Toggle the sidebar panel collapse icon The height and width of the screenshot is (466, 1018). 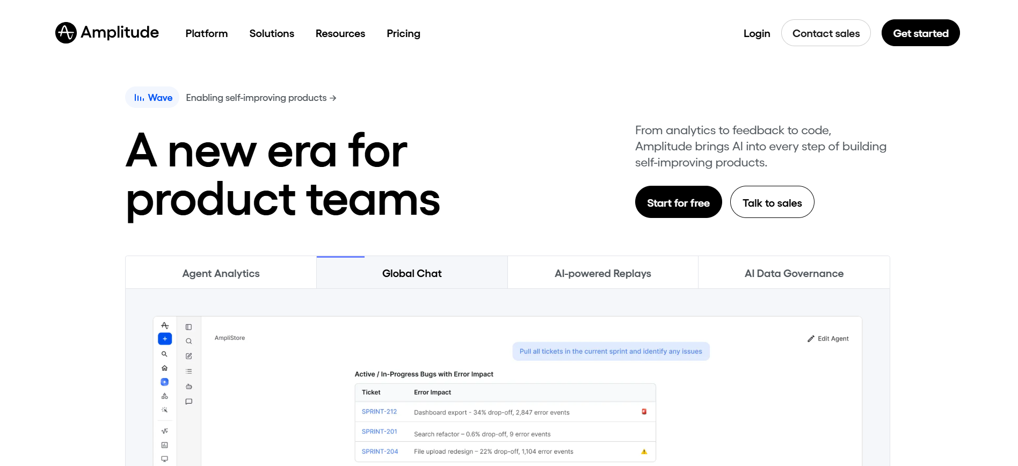189,327
